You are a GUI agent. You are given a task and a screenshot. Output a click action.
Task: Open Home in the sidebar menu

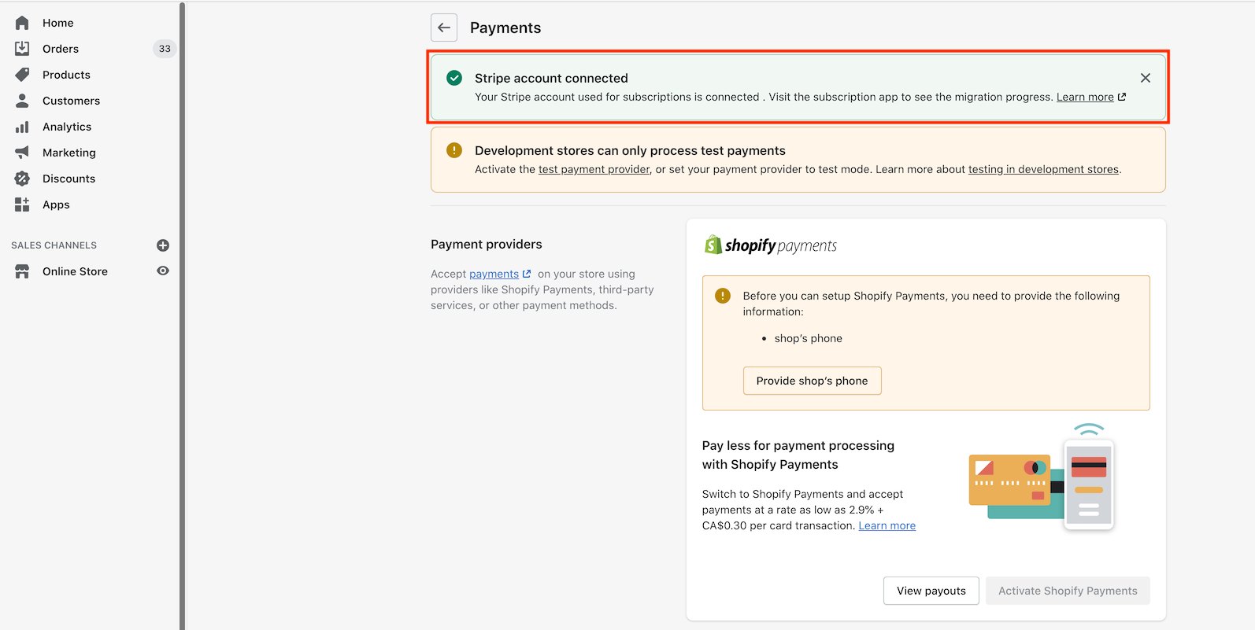[58, 23]
